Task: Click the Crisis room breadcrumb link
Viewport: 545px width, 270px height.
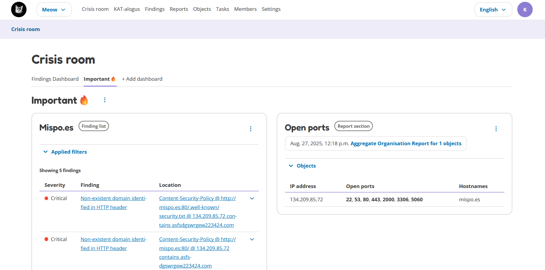Action: 26,29
